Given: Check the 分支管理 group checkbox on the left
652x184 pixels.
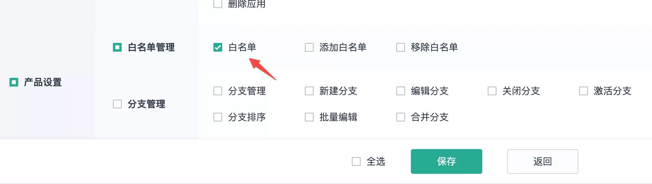Looking at the screenshot, I should point(117,104).
